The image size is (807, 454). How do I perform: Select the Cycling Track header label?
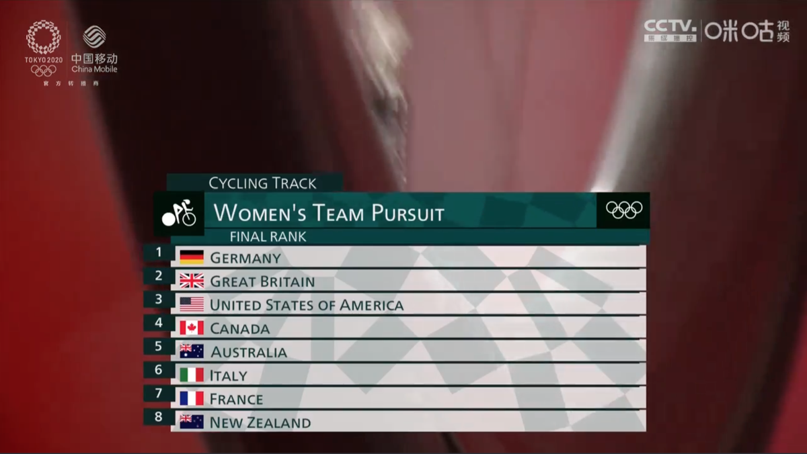[x=262, y=183]
